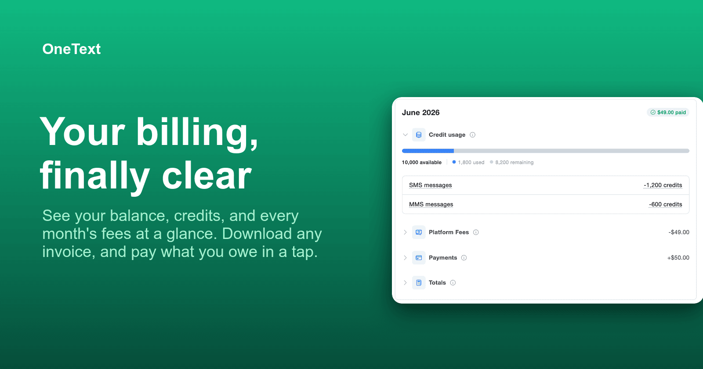Expand the Totals section chevron
This screenshot has width=703, height=369.
click(x=406, y=283)
